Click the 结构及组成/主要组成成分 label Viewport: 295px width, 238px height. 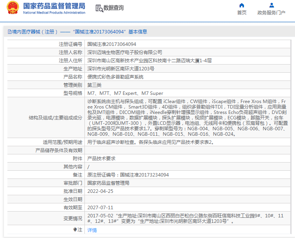pos(56,118)
